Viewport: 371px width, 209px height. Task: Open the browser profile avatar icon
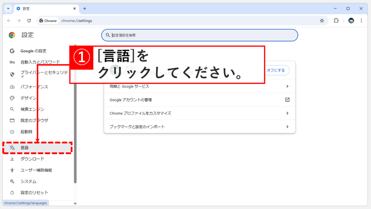click(x=350, y=21)
